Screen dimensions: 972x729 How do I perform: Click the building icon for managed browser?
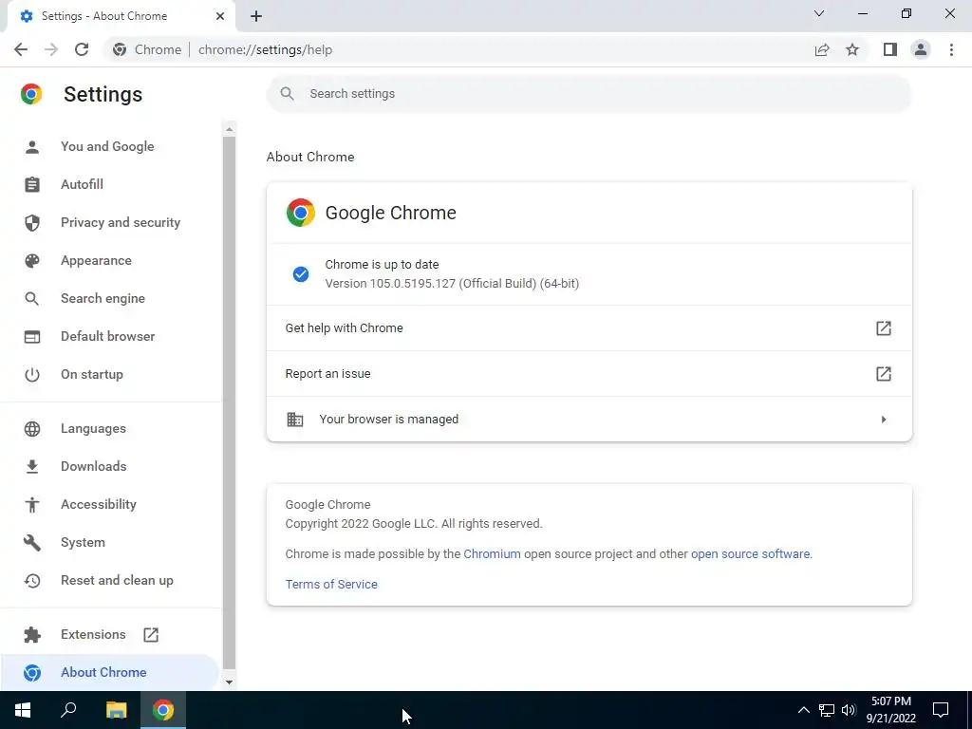(295, 420)
